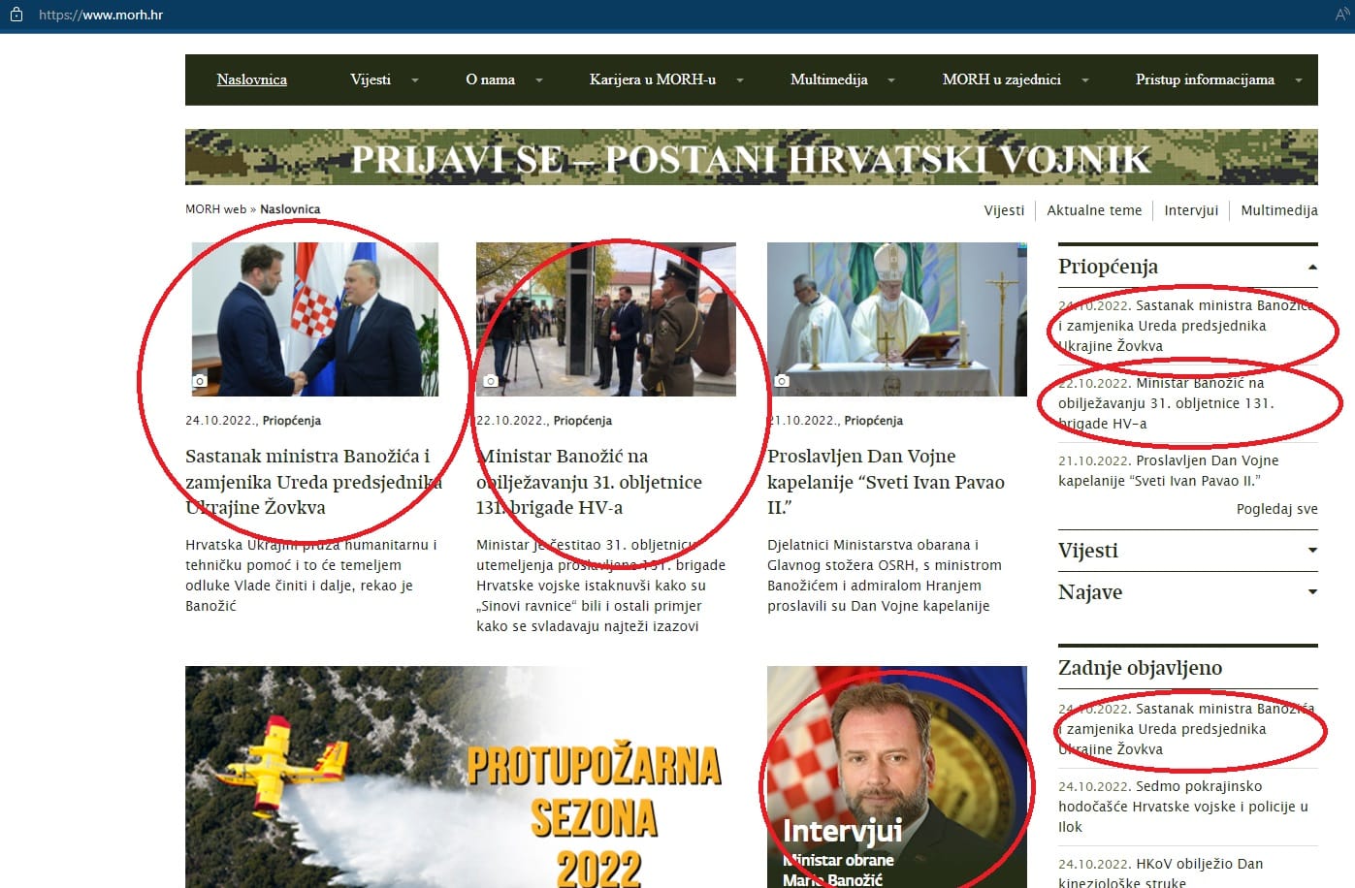Open the Intervjui minister portrait tile
The height and width of the screenshot is (888, 1355).
pyautogui.click(x=896, y=776)
